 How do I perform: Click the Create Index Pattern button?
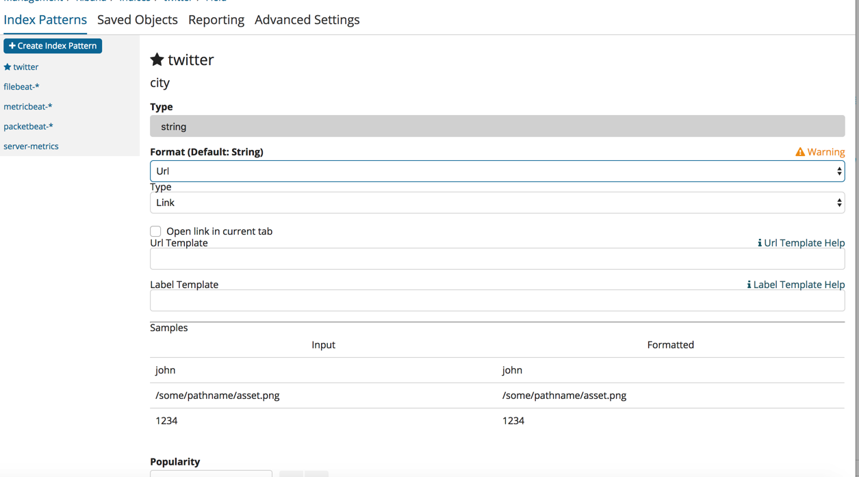pyautogui.click(x=53, y=46)
